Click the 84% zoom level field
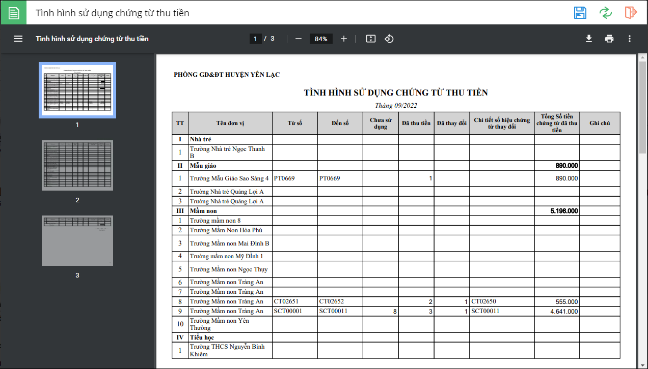648x369 pixels. [x=321, y=39]
